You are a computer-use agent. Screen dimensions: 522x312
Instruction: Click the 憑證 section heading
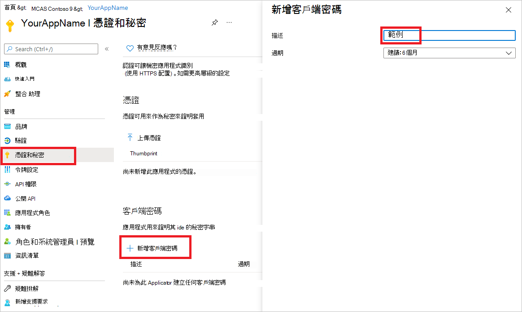tap(131, 100)
